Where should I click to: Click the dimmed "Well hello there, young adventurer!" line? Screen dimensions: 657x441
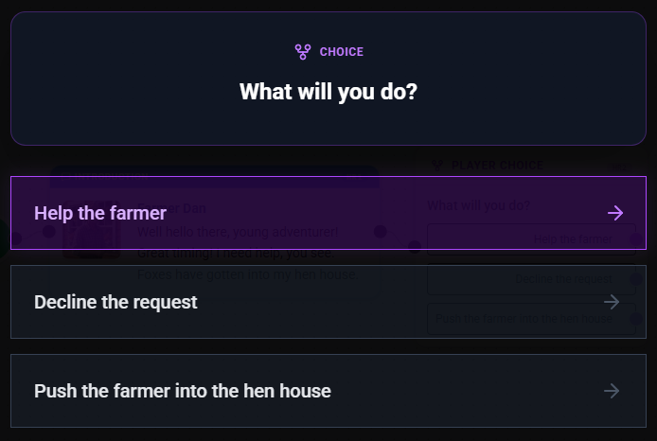[x=238, y=232]
